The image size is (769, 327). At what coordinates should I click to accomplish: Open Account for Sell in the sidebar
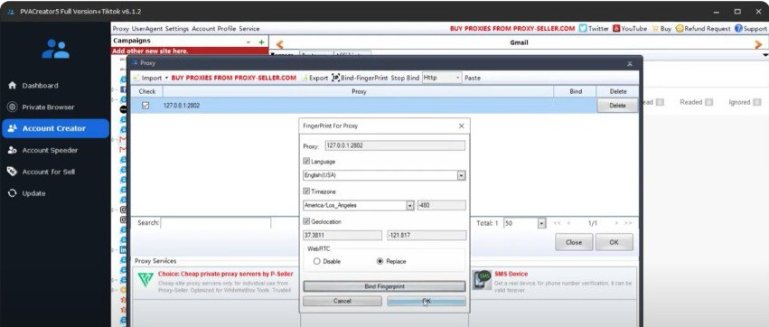click(48, 172)
